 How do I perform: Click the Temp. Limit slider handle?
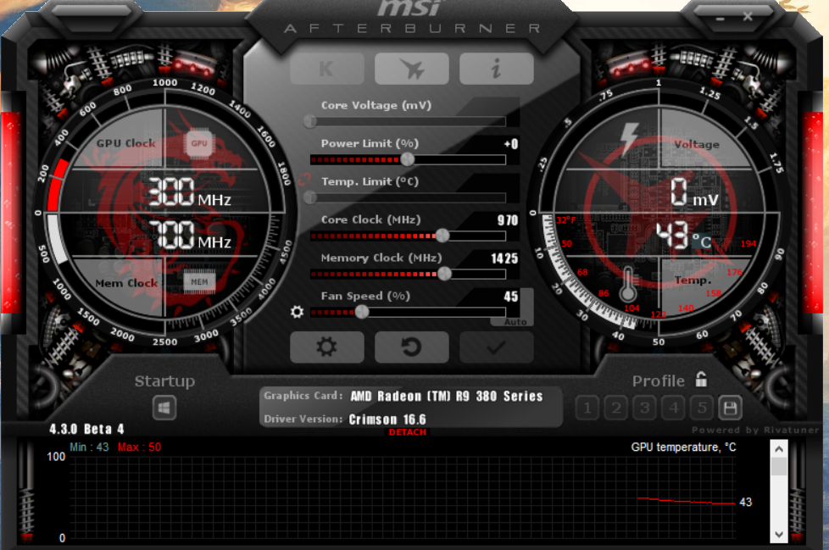click(310, 197)
